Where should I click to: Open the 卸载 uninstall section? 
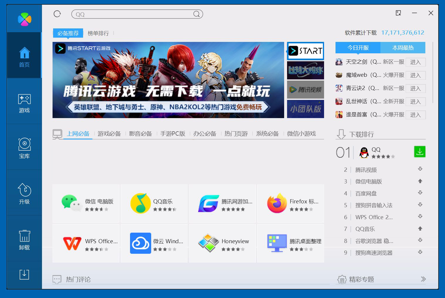24,239
